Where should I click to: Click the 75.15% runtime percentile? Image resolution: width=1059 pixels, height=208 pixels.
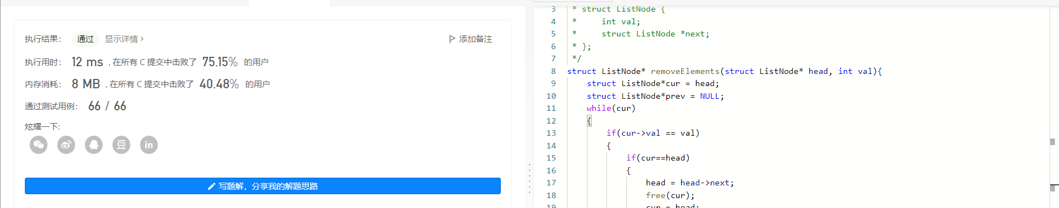(x=220, y=62)
